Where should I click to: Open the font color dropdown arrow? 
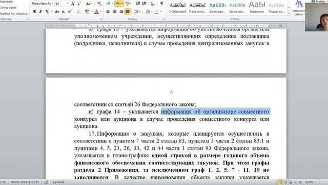tap(101, 12)
